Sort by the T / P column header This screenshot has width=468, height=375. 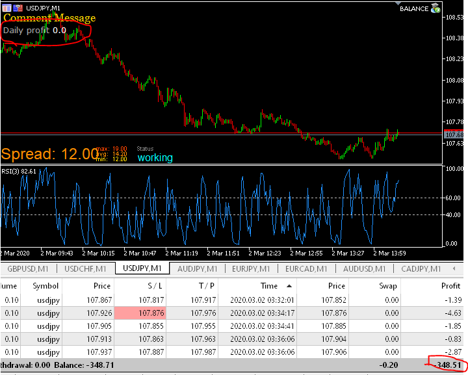192,286
